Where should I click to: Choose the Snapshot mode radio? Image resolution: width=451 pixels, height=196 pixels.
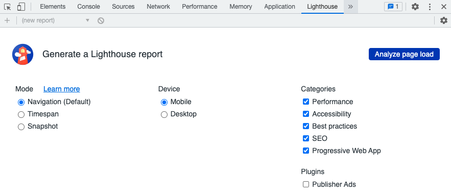click(x=21, y=127)
